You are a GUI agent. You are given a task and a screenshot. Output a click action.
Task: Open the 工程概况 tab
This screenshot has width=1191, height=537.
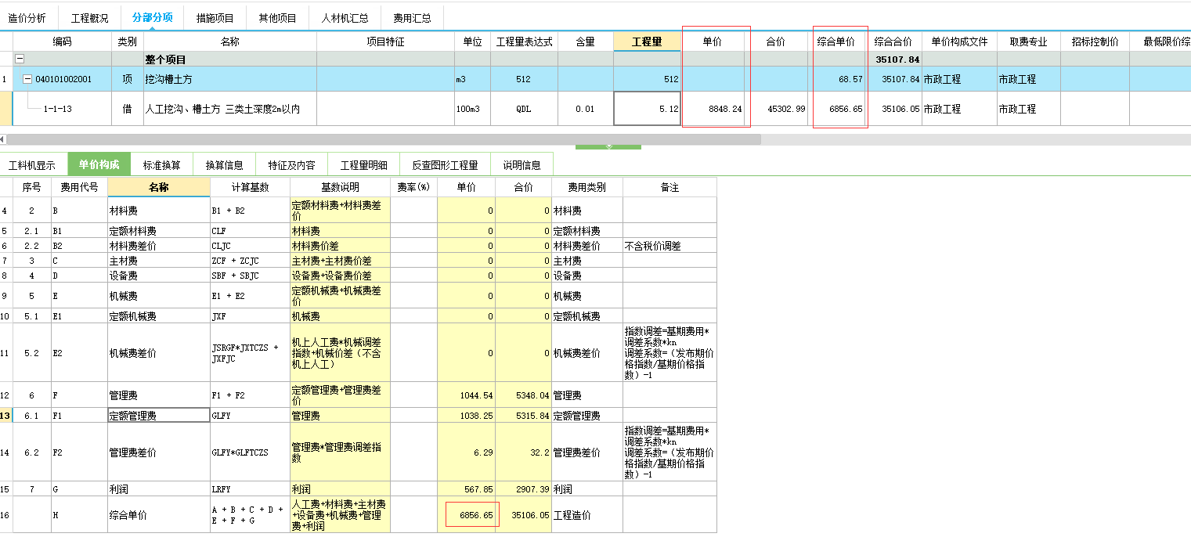pos(89,17)
